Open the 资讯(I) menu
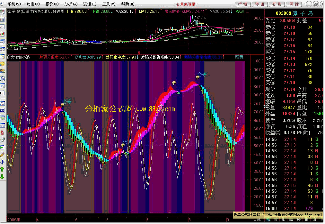The height and width of the screenshot is (224, 325). 90,4
